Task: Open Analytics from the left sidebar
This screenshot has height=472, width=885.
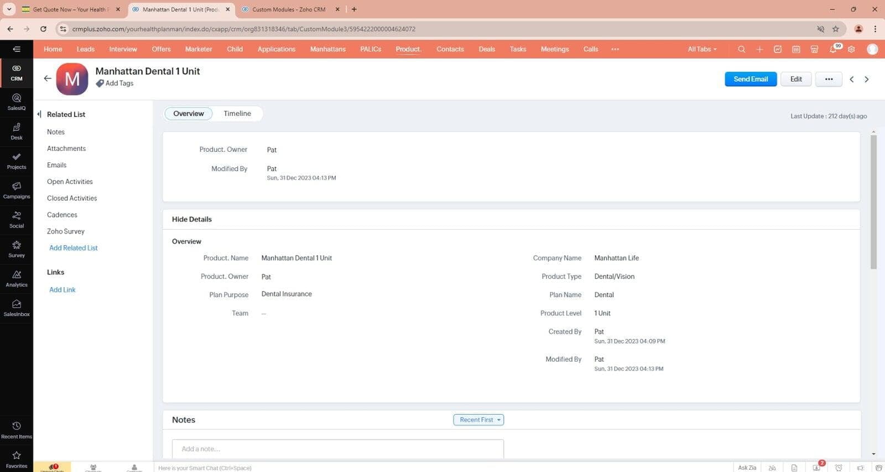Action: [x=17, y=279]
